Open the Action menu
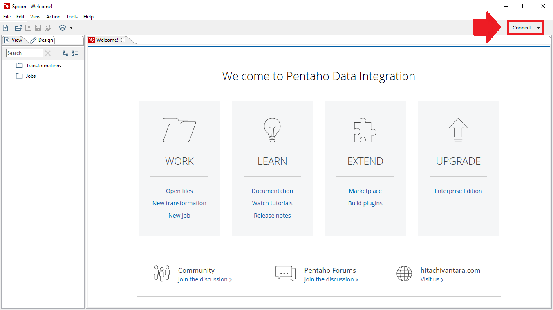 click(53, 17)
